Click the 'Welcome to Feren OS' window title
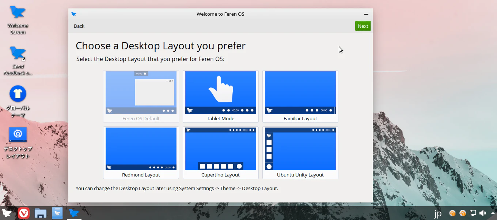Viewport: 497px width, 220px height. pyautogui.click(x=220, y=14)
